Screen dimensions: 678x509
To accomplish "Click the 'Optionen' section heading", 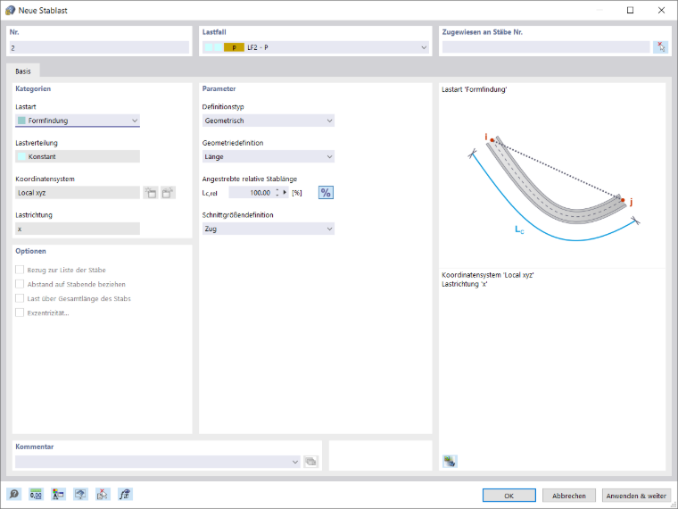I will point(30,251).
